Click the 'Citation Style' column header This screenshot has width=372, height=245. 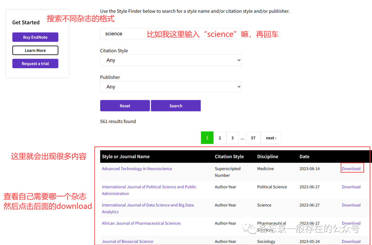229,156
